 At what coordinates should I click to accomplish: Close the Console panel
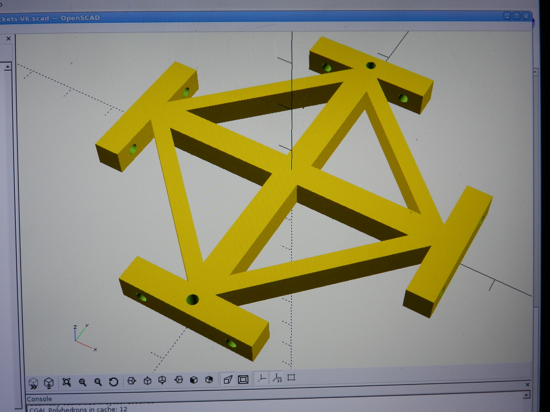[528, 384]
